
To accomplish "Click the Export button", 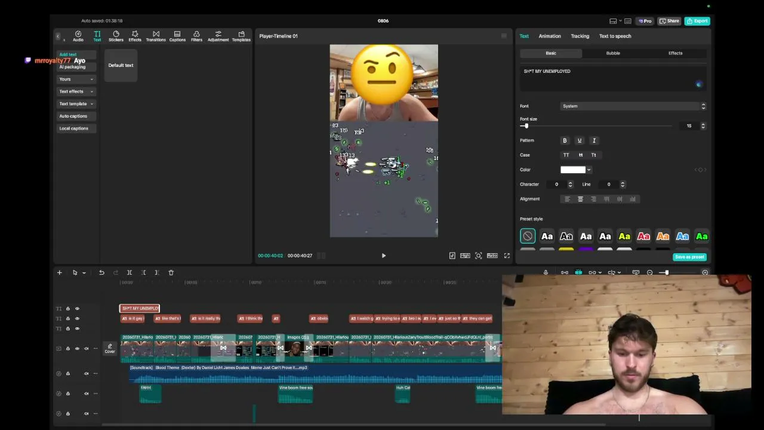I will pos(697,21).
